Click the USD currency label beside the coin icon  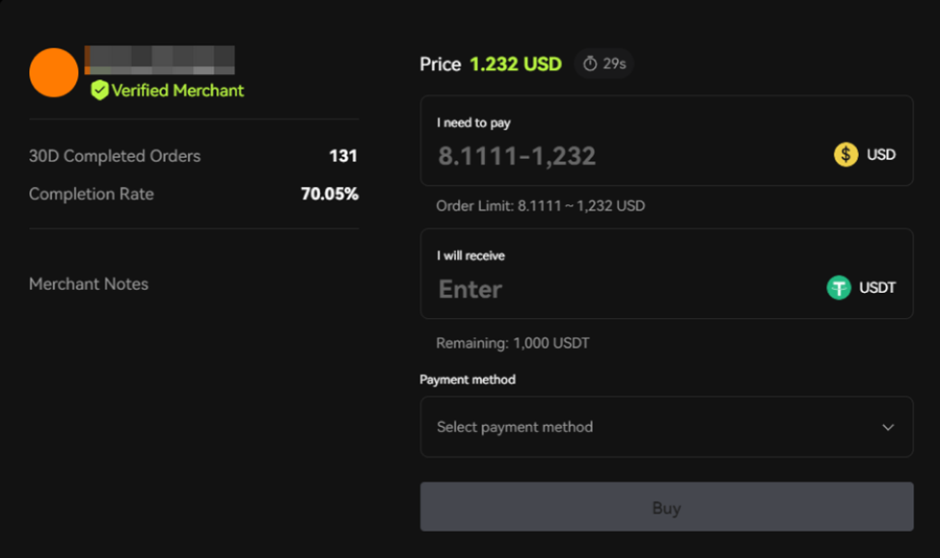point(880,153)
